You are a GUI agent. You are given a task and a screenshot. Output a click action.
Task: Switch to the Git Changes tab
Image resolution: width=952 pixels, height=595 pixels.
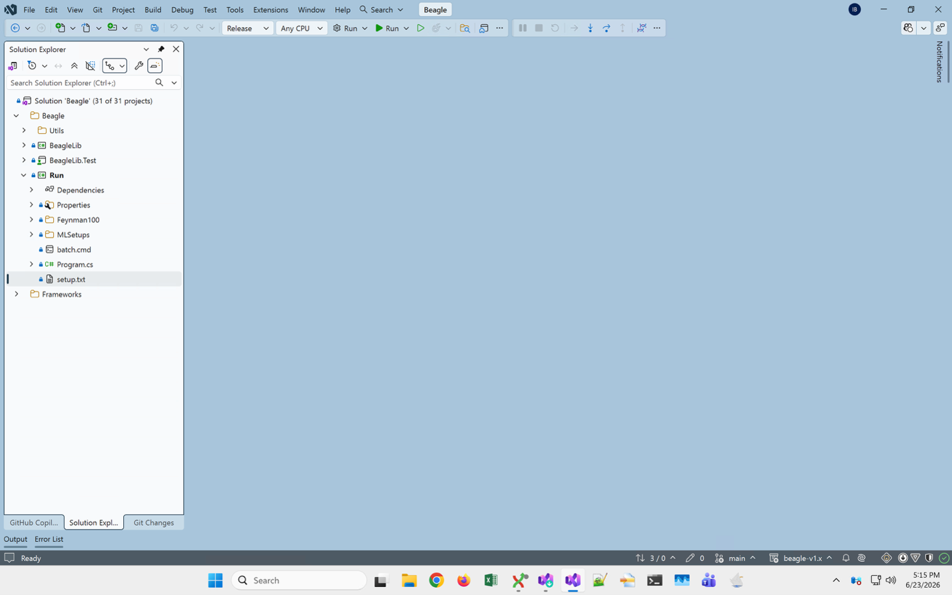click(x=154, y=522)
